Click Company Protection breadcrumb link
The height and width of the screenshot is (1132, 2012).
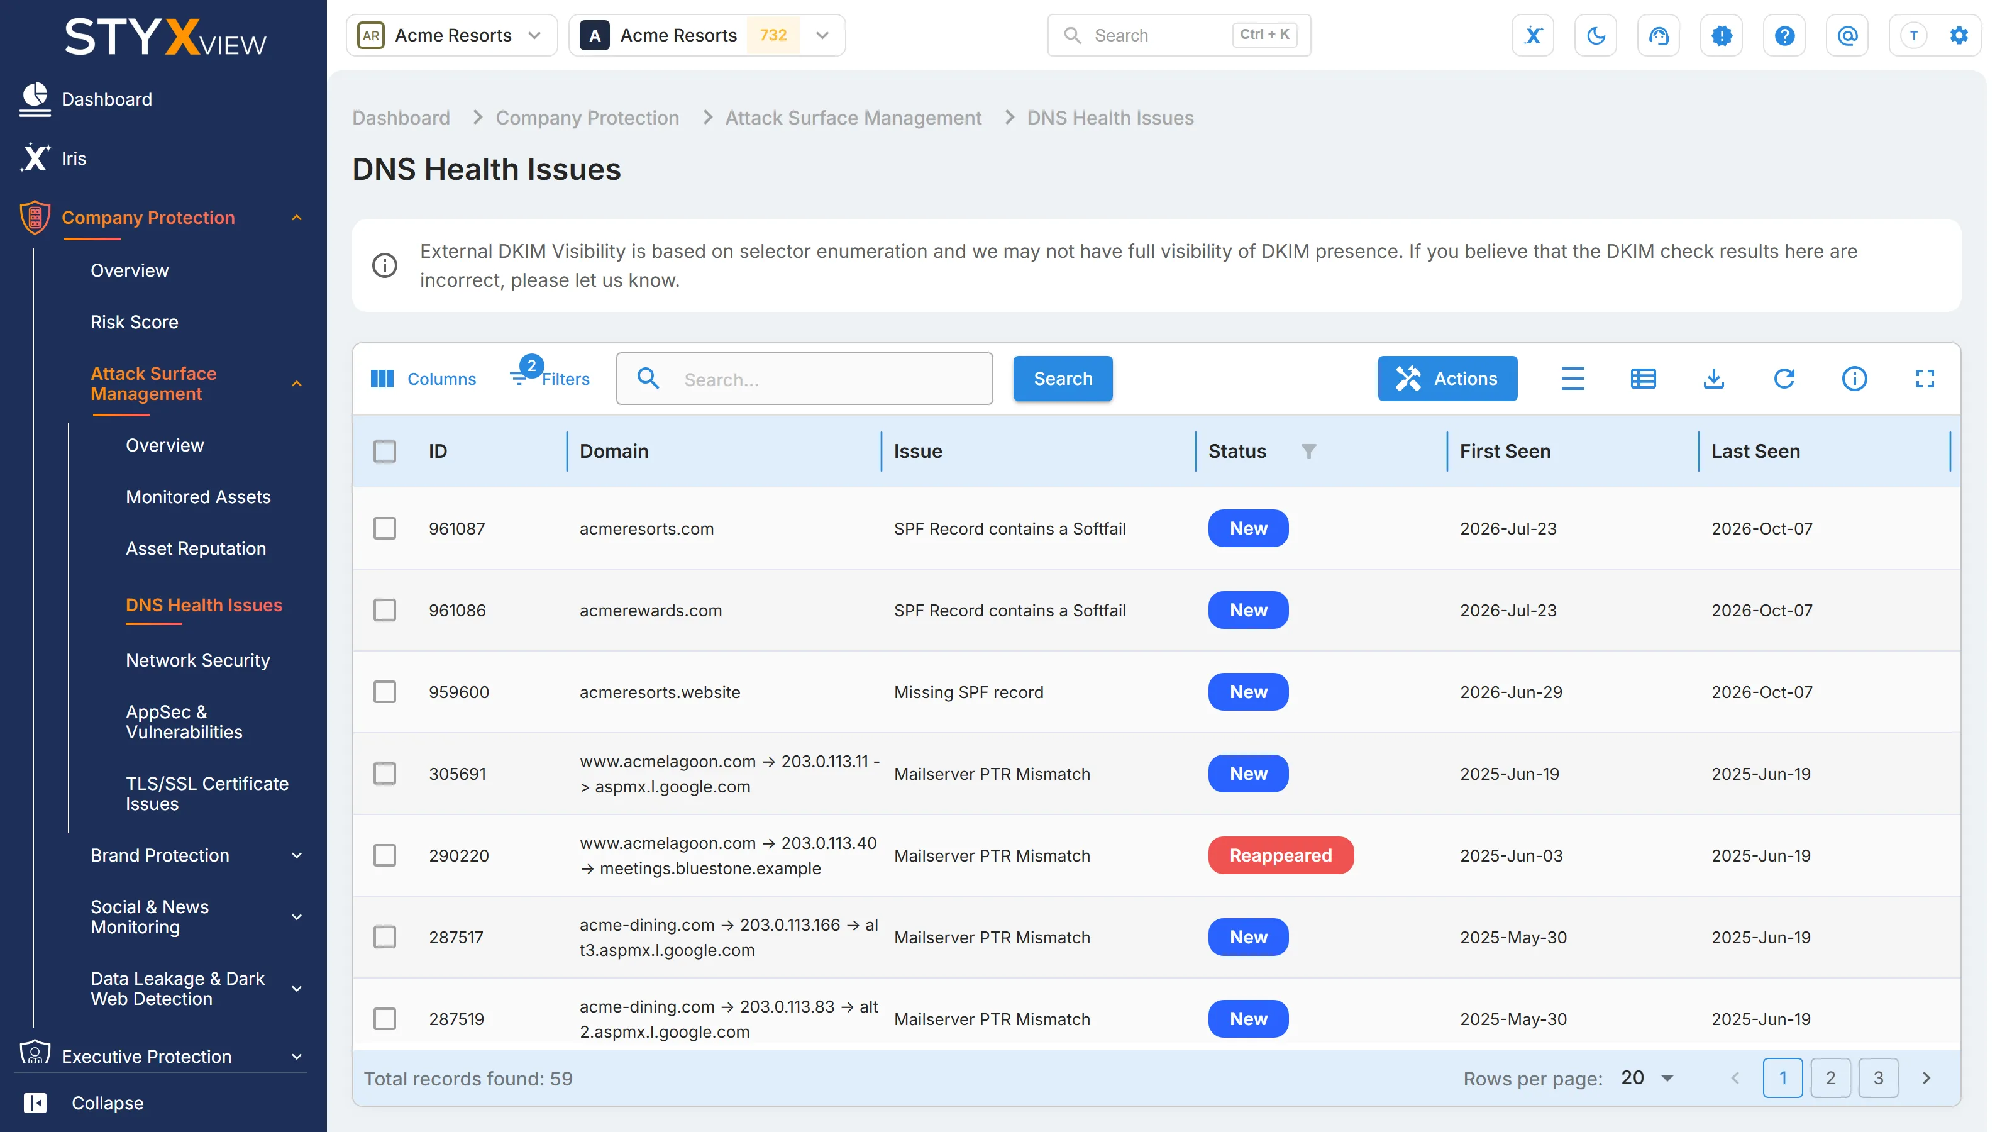pos(587,118)
